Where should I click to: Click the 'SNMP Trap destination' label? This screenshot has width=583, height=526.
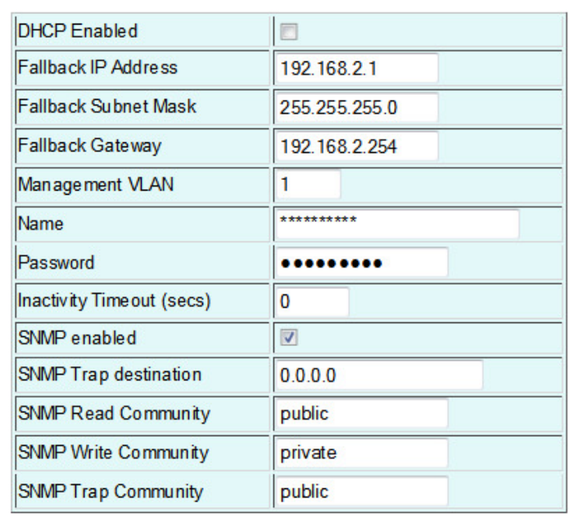109,375
